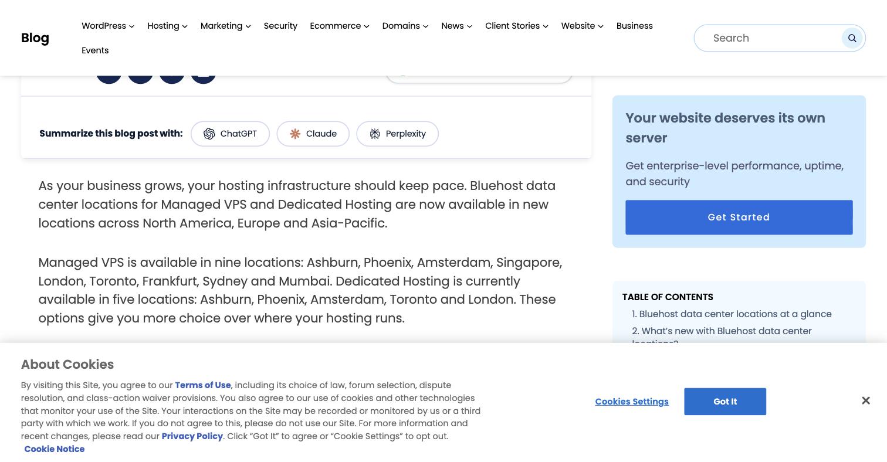The height and width of the screenshot is (462, 887).
Task: Open the Marketing dropdown
Action: 225,26
